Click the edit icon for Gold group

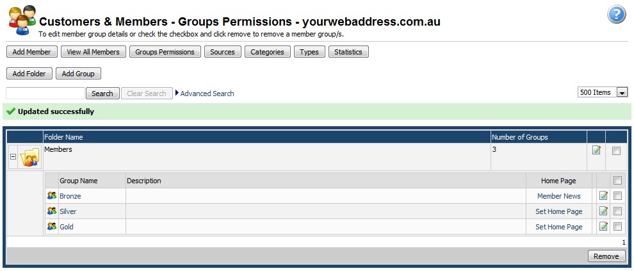[x=603, y=227]
